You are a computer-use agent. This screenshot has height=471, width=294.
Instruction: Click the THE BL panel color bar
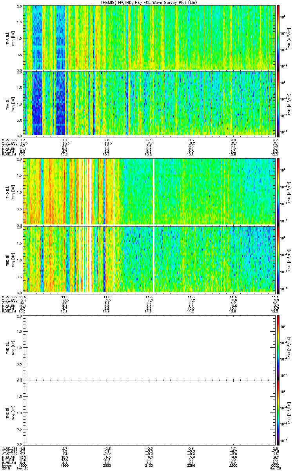(279, 347)
